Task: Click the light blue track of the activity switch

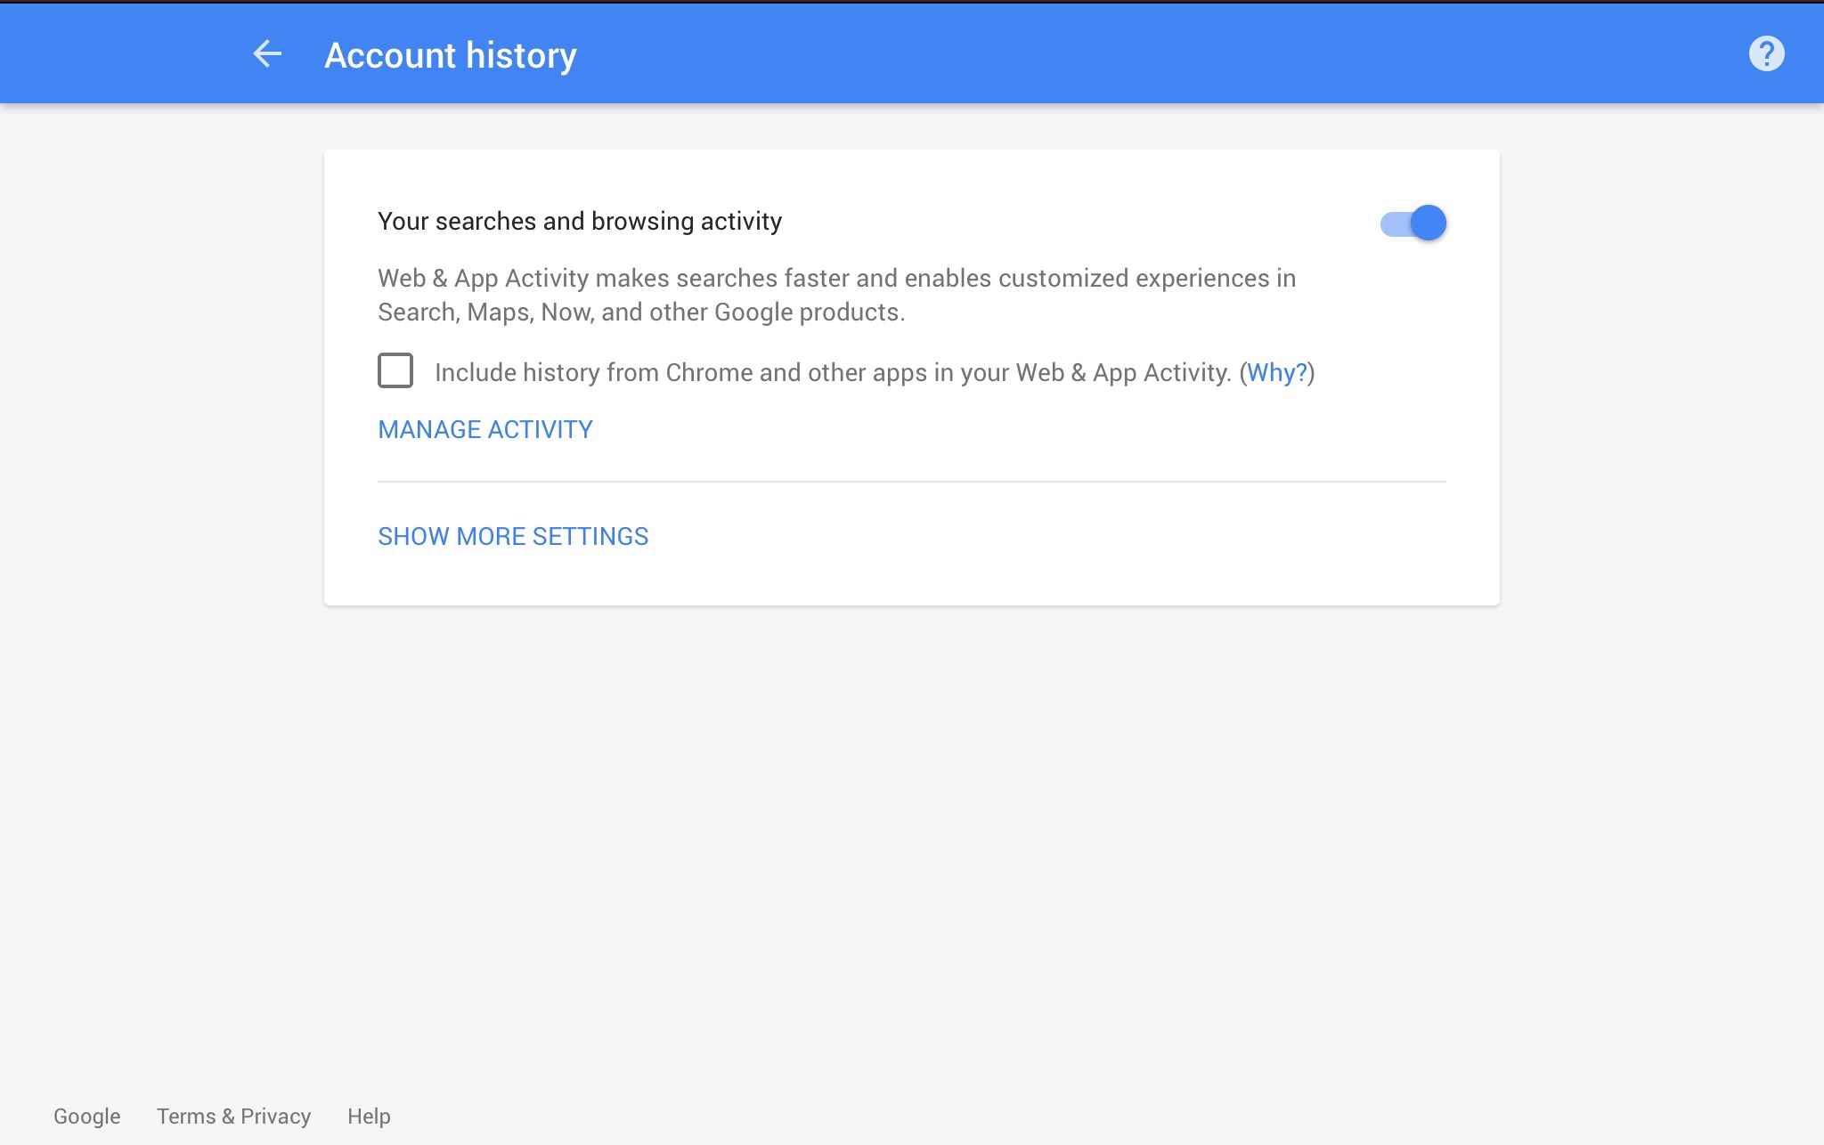Action: [1392, 224]
